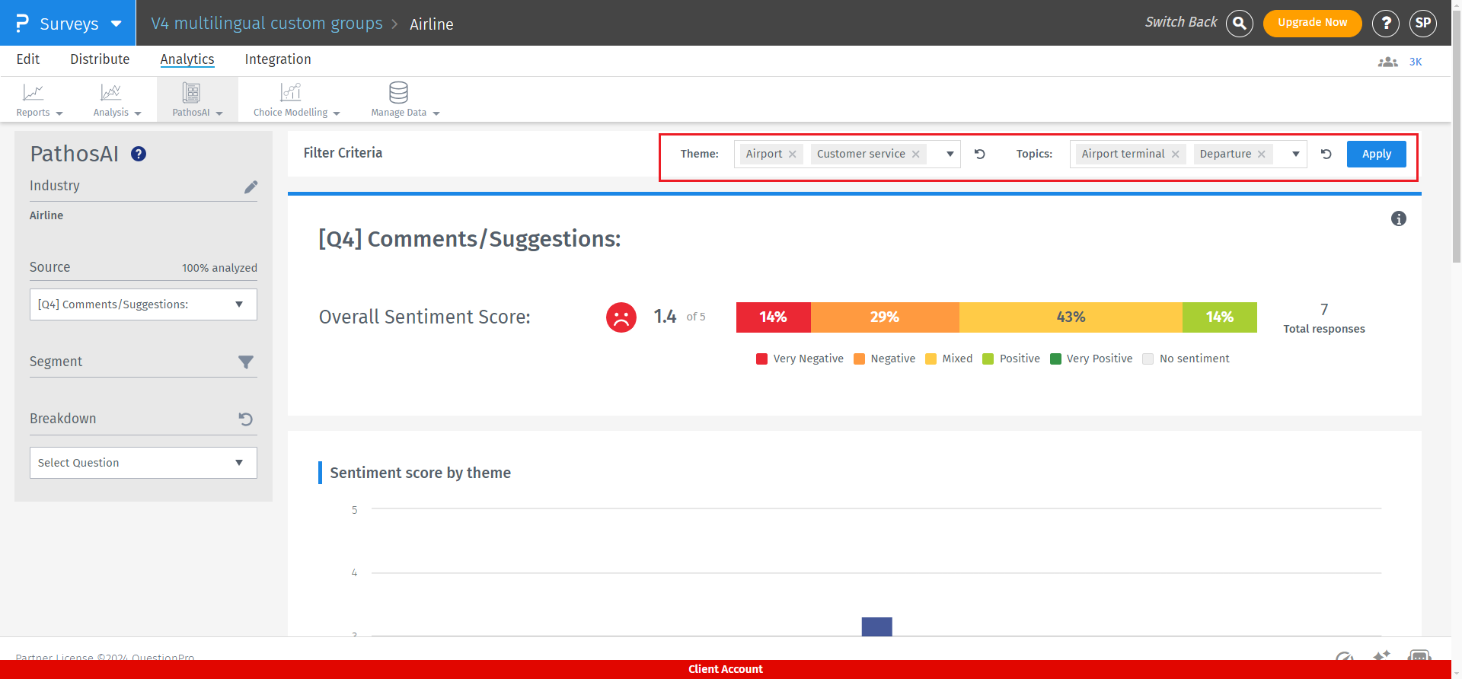Open the Select Question breakdown dropdown
This screenshot has width=1462, height=679.
[x=143, y=463]
